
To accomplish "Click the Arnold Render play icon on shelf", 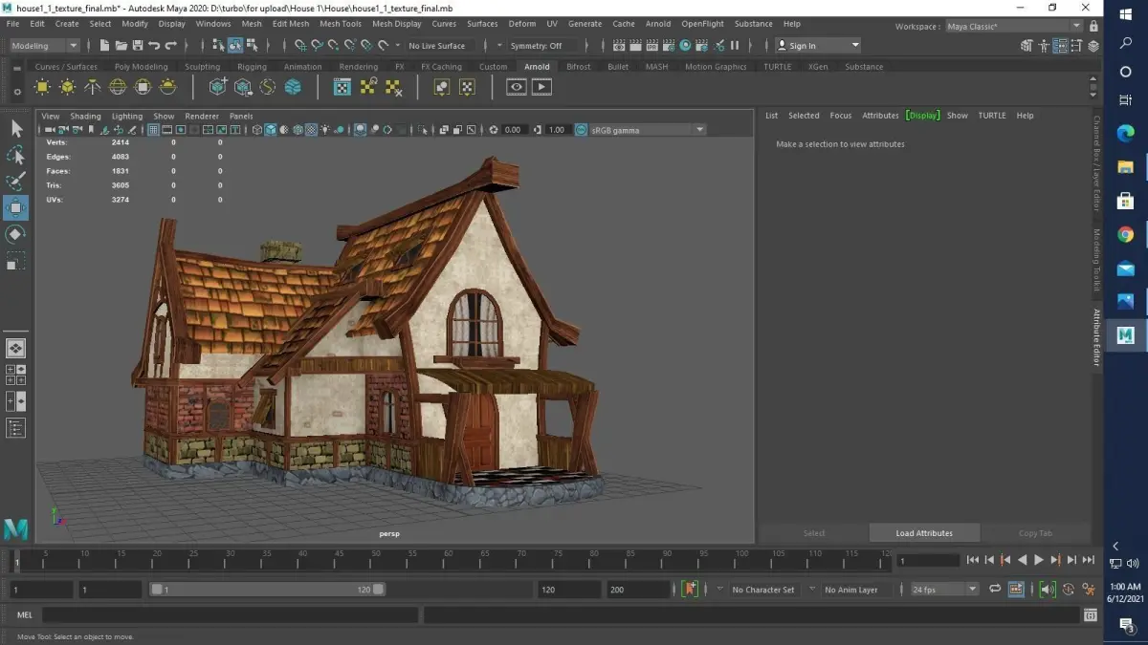I will [x=541, y=87].
